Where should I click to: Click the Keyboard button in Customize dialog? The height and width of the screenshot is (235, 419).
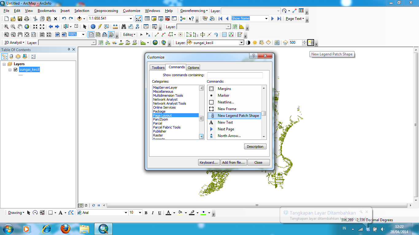coord(209,162)
